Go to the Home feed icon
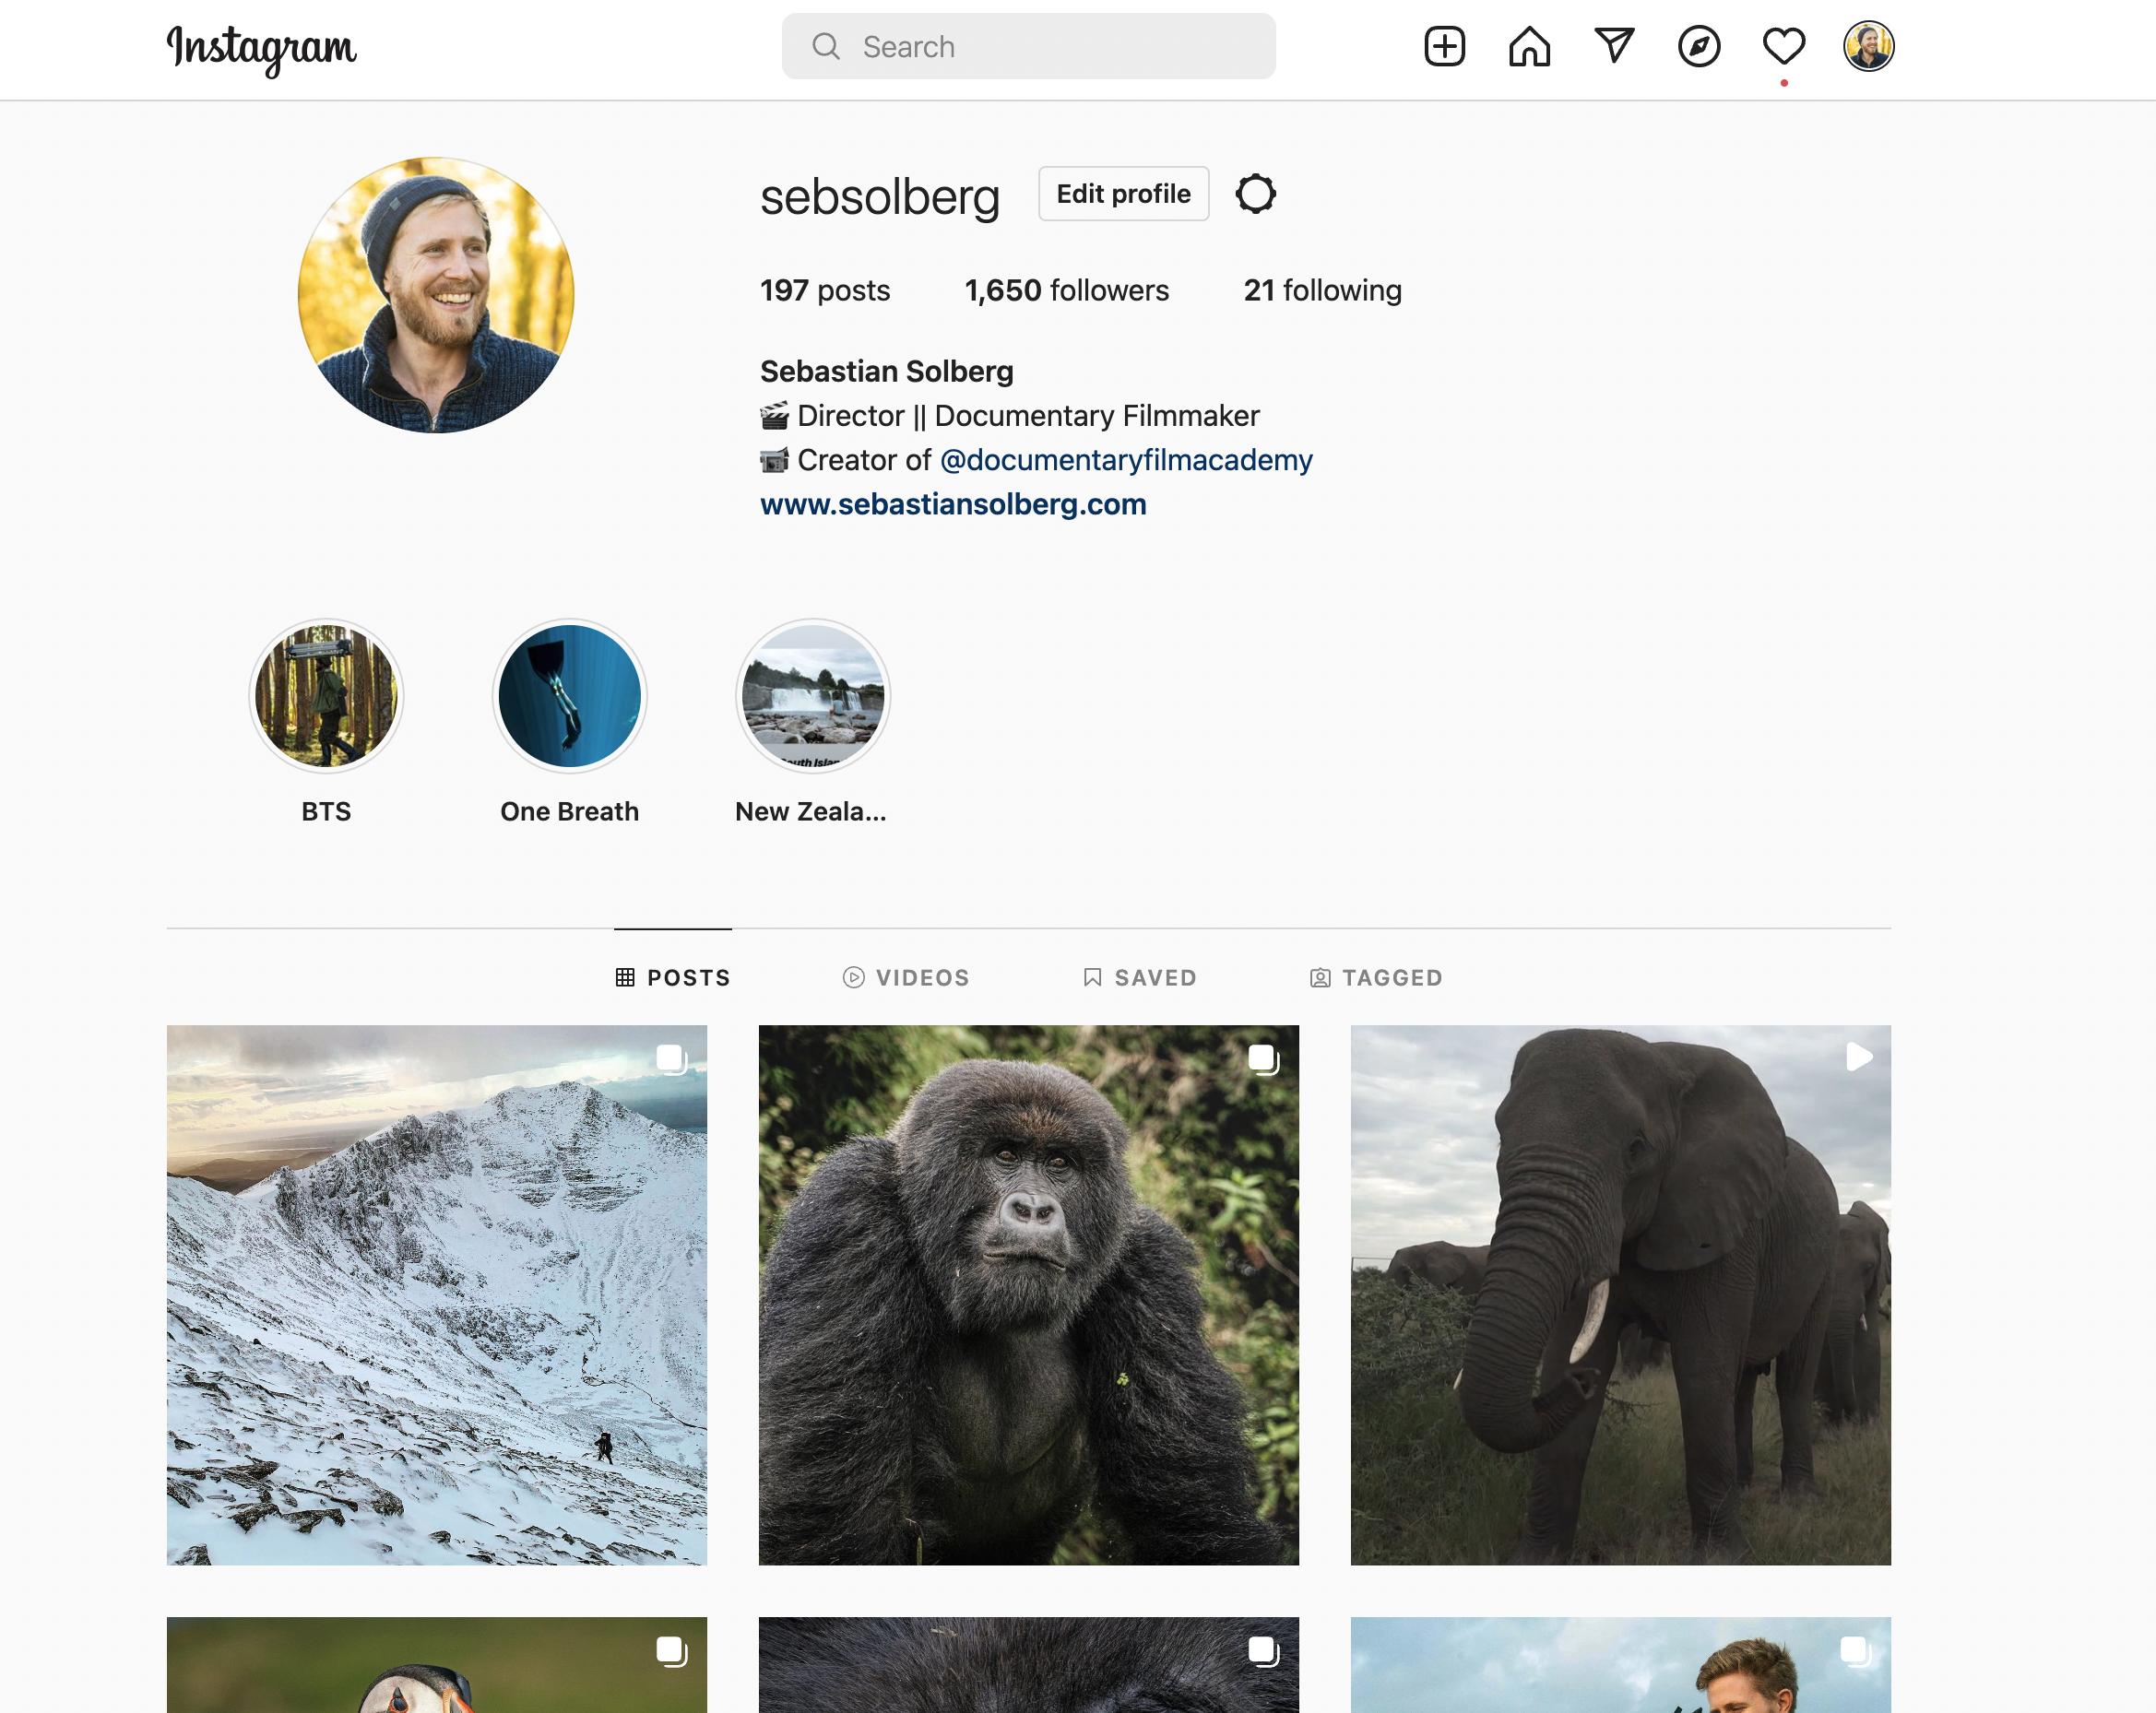The height and width of the screenshot is (1713, 2156). (1529, 47)
